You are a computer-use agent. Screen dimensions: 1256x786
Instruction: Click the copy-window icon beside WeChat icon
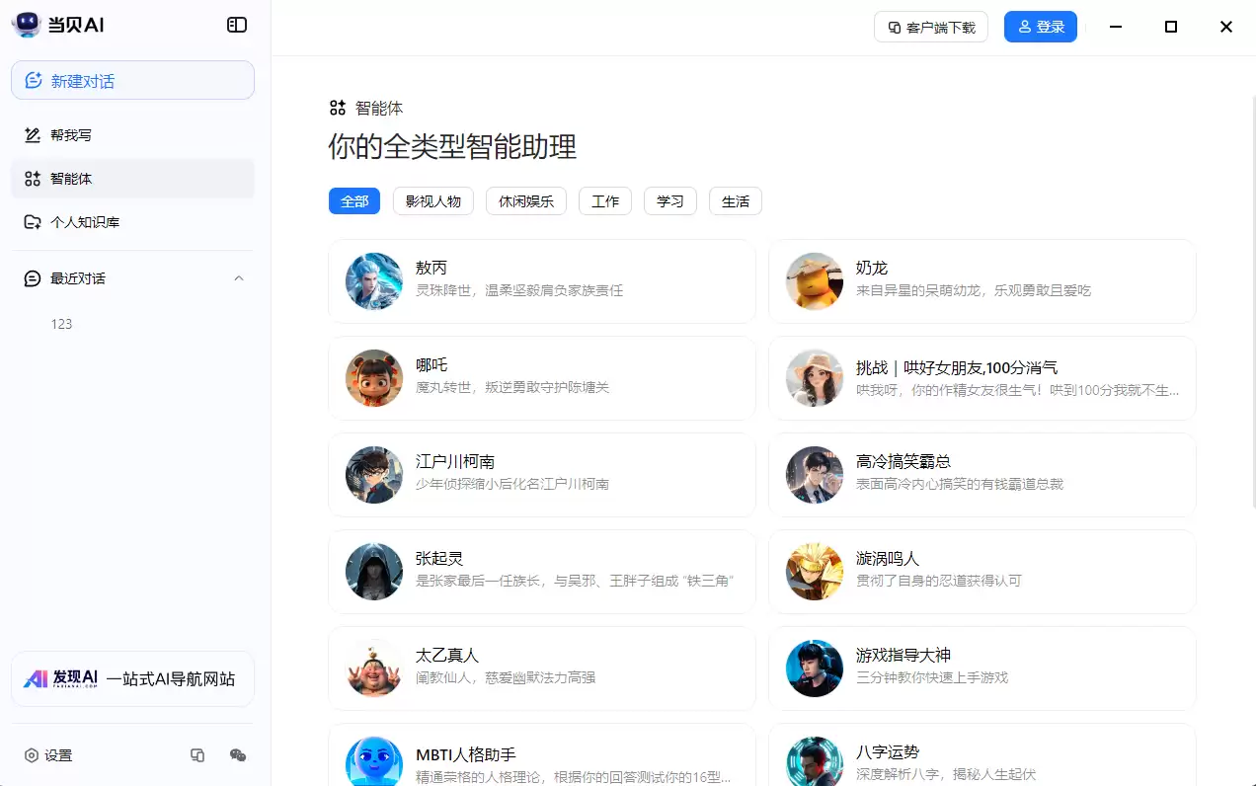click(197, 755)
